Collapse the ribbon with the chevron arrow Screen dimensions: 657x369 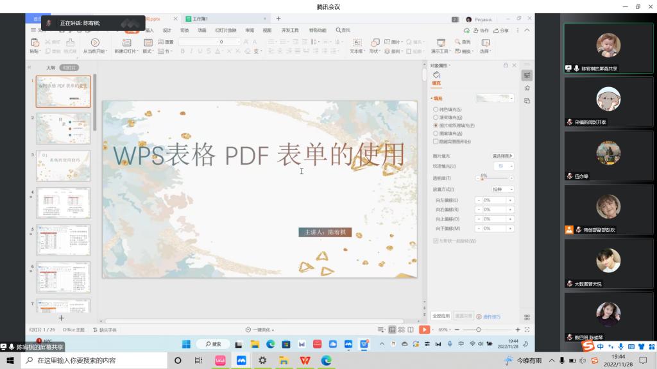point(527,30)
